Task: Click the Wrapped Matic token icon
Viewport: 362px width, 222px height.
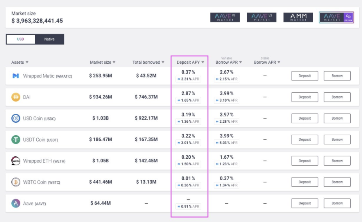Action: 16,76
